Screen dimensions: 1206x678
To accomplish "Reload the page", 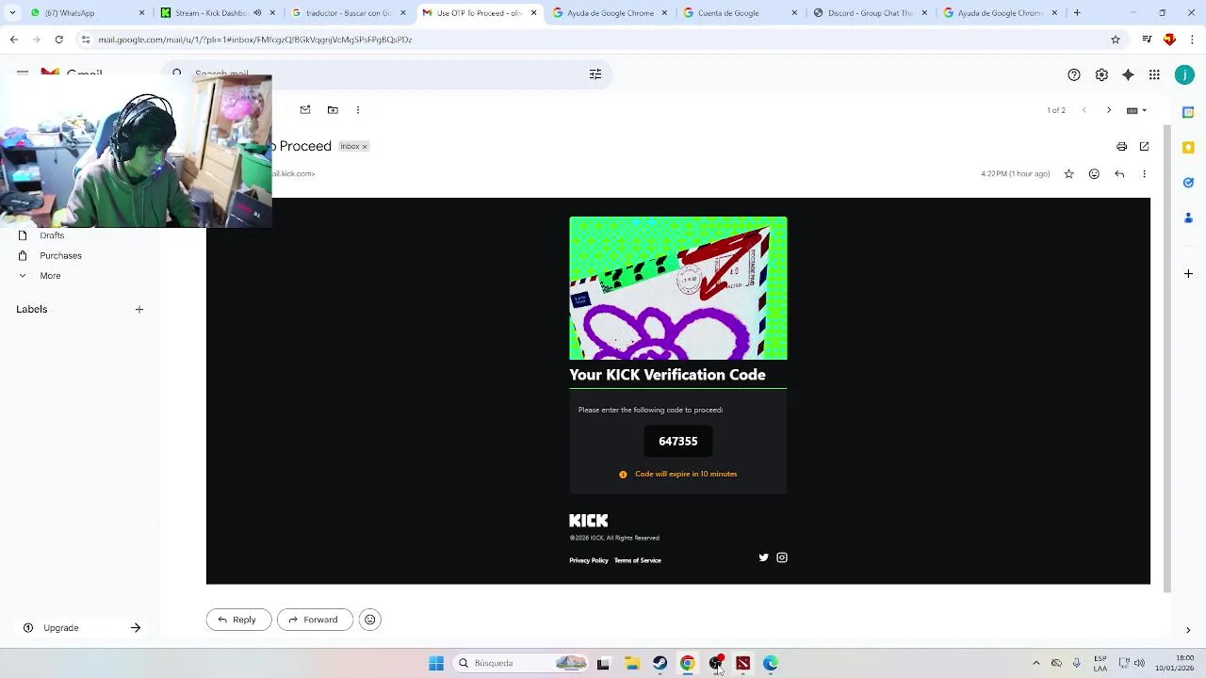I will 58,40.
